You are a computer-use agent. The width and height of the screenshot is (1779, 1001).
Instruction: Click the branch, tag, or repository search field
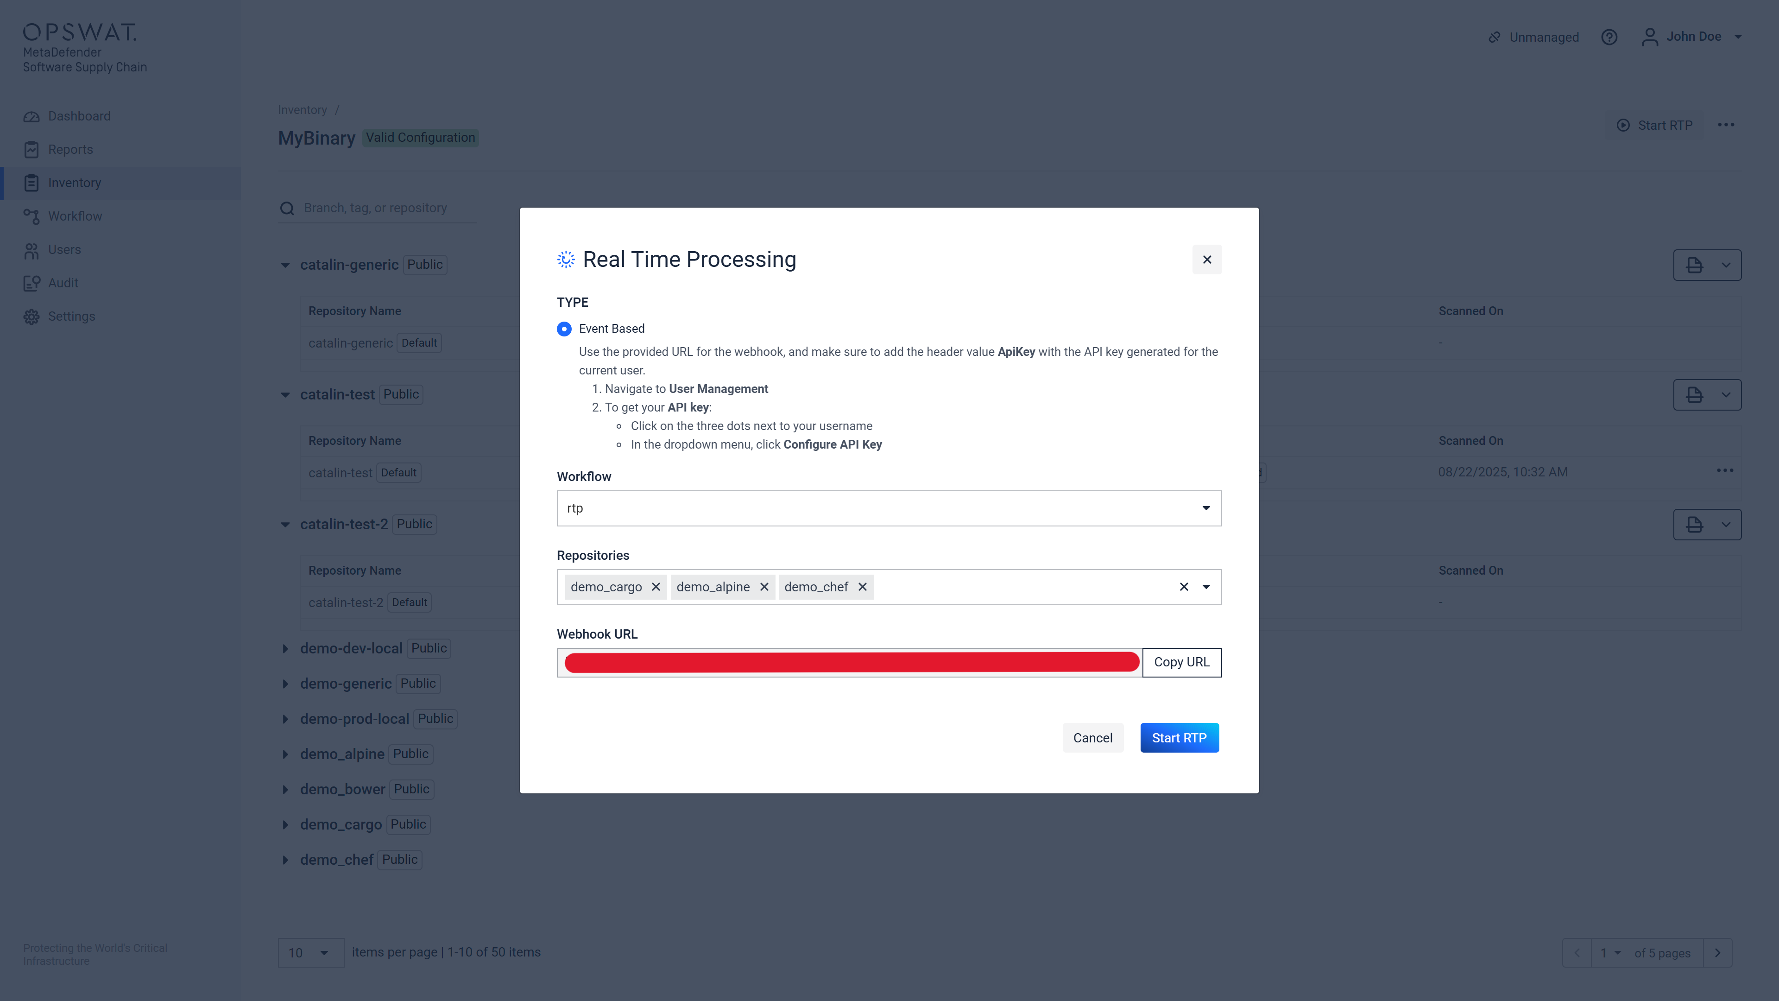[x=377, y=208]
